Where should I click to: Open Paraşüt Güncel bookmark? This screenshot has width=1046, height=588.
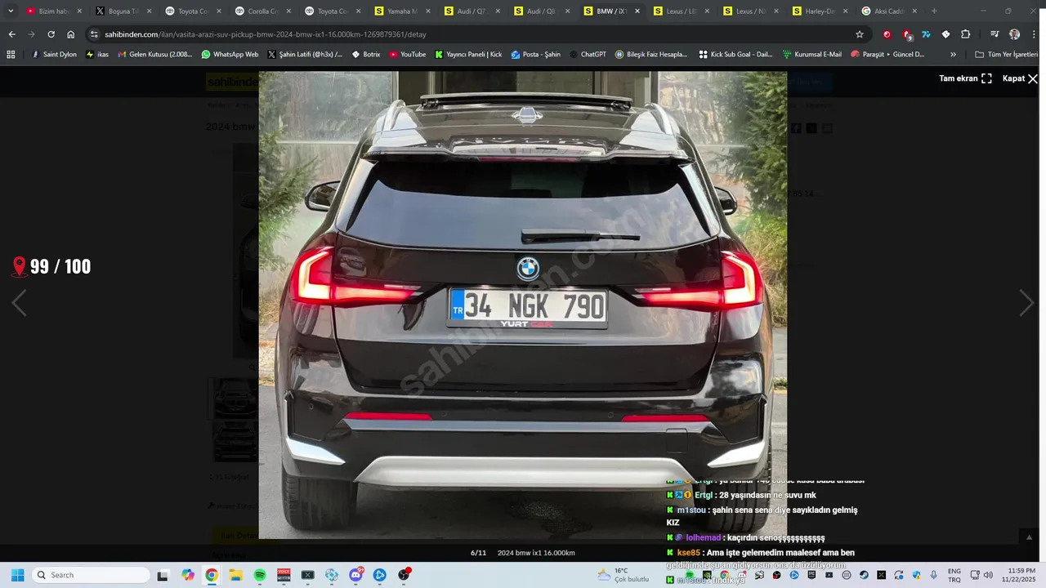(x=887, y=55)
